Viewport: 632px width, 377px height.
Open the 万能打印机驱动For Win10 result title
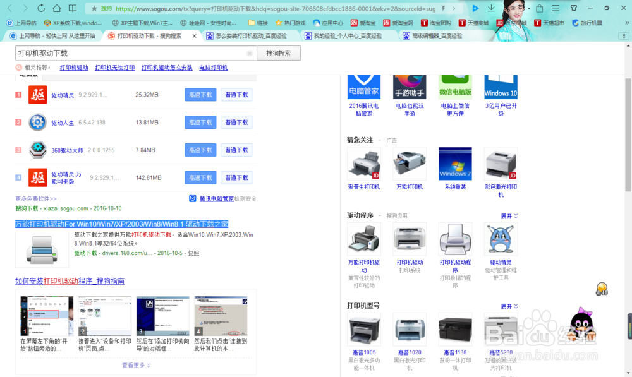pyautogui.click(x=122, y=224)
